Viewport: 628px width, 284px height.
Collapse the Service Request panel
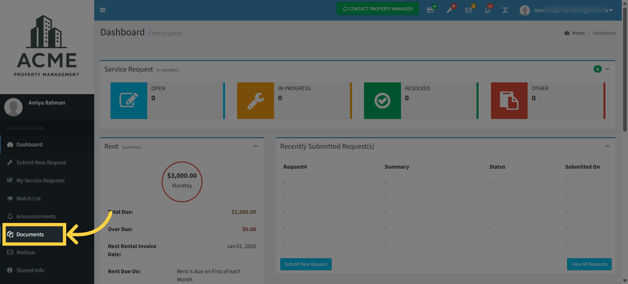click(607, 69)
